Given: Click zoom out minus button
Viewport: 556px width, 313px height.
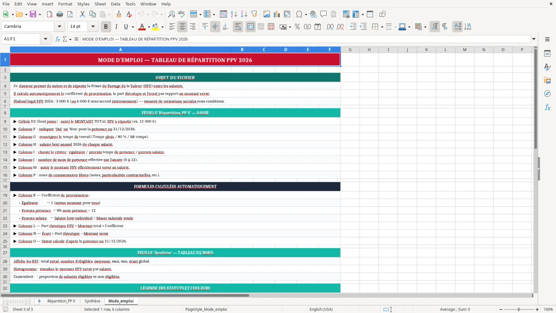Looking at the screenshot, I should click(x=500, y=309).
